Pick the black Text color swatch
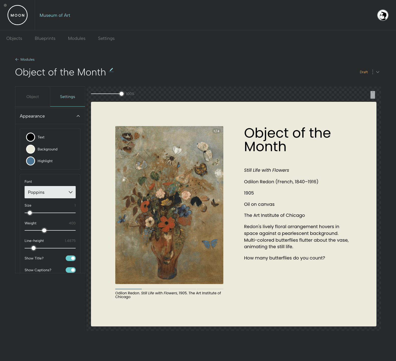The image size is (396, 361). pyautogui.click(x=31, y=137)
